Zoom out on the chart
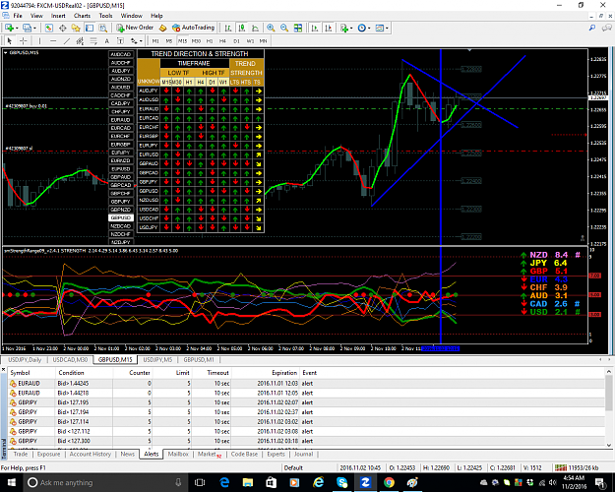The height and width of the screenshot is (492, 615). [284, 28]
